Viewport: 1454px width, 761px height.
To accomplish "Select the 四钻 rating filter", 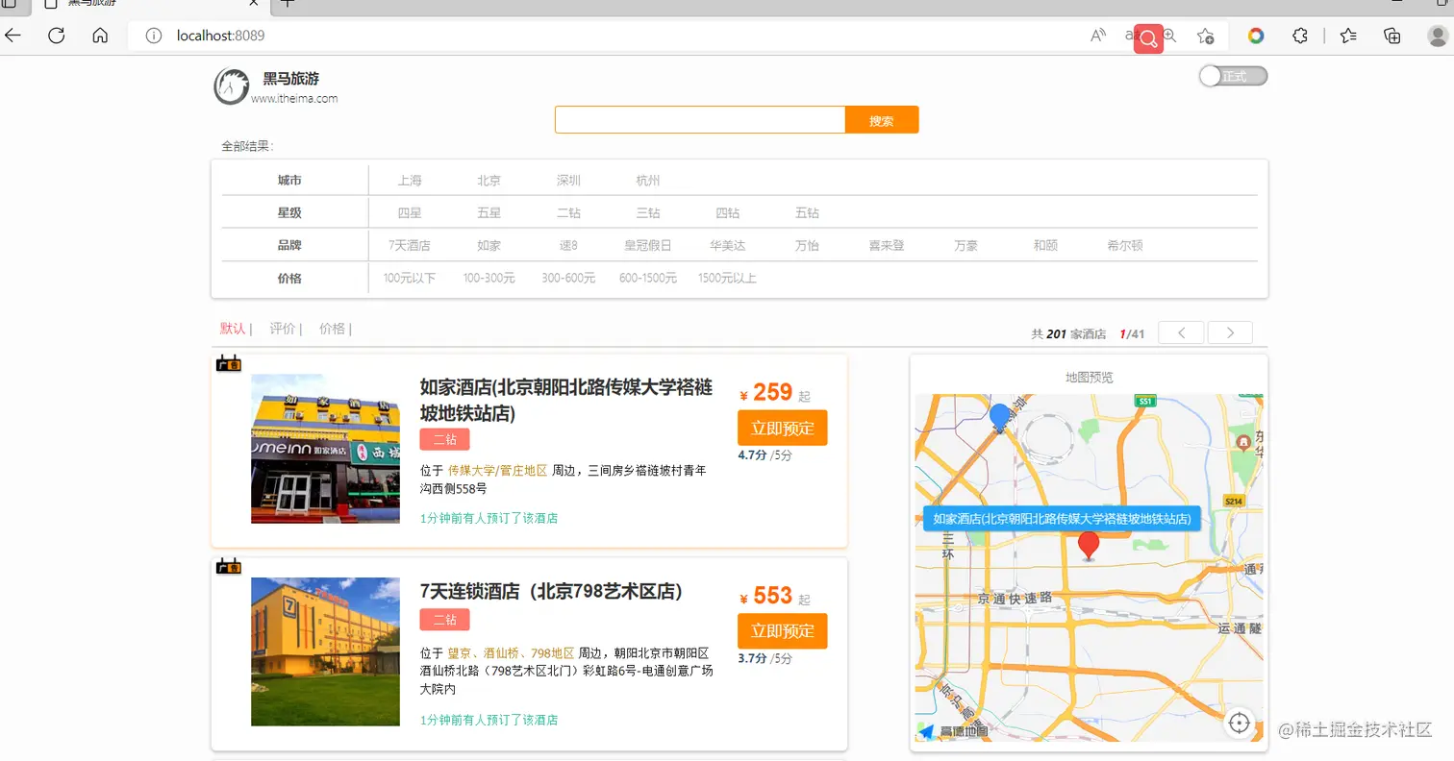I will click(x=728, y=213).
